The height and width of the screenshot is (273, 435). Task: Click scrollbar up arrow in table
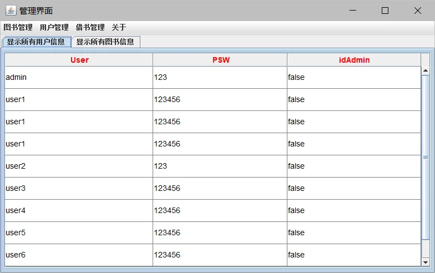[x=426, y=70]
